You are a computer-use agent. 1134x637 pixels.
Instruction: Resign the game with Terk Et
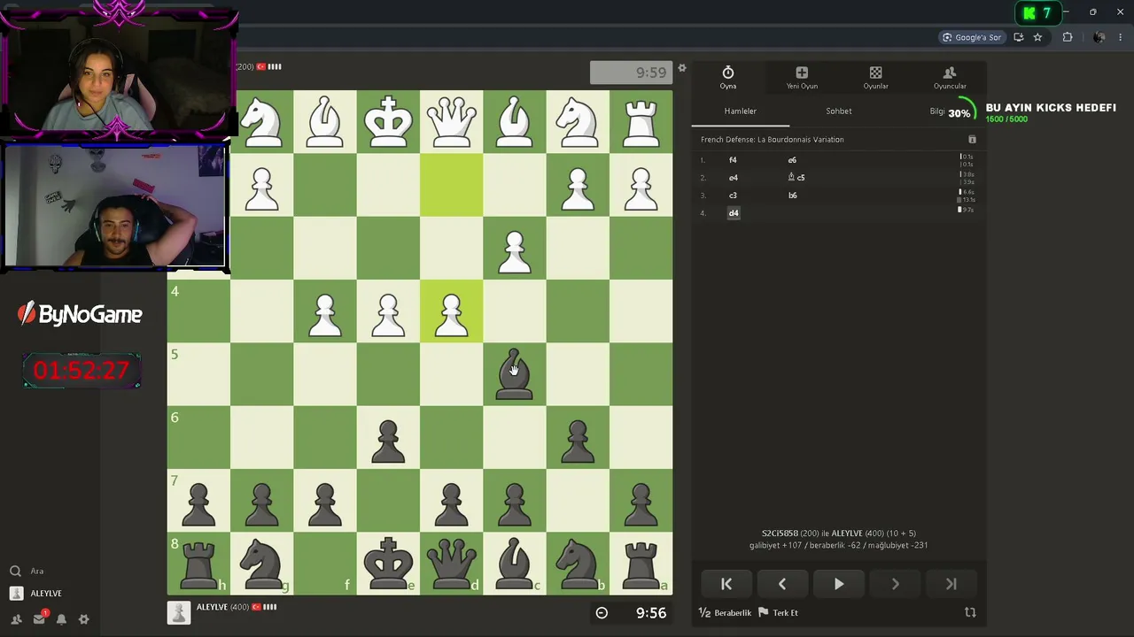(779, 612)
